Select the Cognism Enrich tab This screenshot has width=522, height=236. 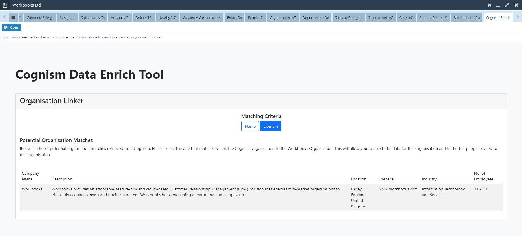[x=498, y=17]
